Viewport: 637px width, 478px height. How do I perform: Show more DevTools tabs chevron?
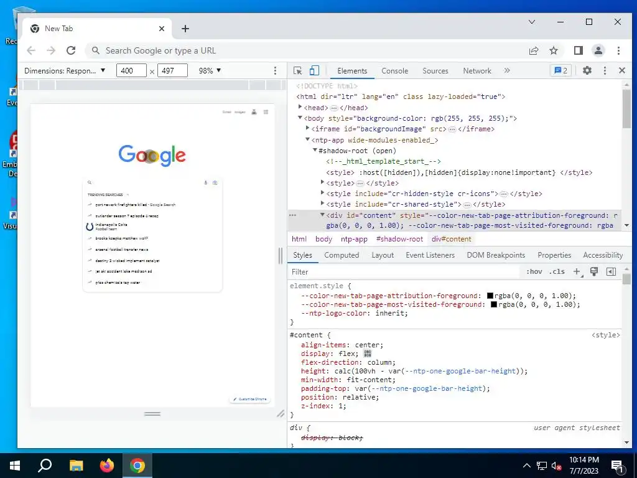pos(507,70)
